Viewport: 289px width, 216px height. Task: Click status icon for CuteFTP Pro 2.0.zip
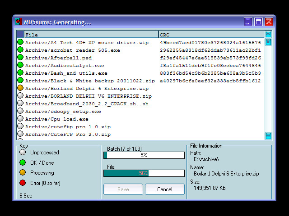tap(20, 134)
